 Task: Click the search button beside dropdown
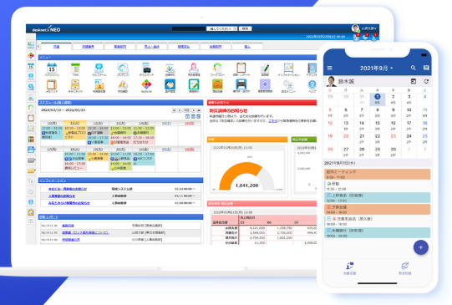pyautogui.click(x=245, y=28)
